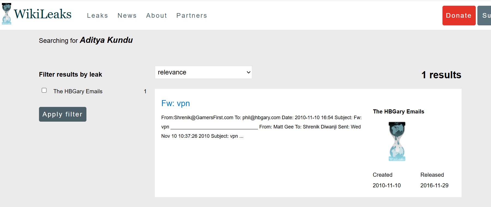This screenshot has height=207, width=491.
Task: Click the WikiLeaks wordmark in the header
Action: pos(43,14)
